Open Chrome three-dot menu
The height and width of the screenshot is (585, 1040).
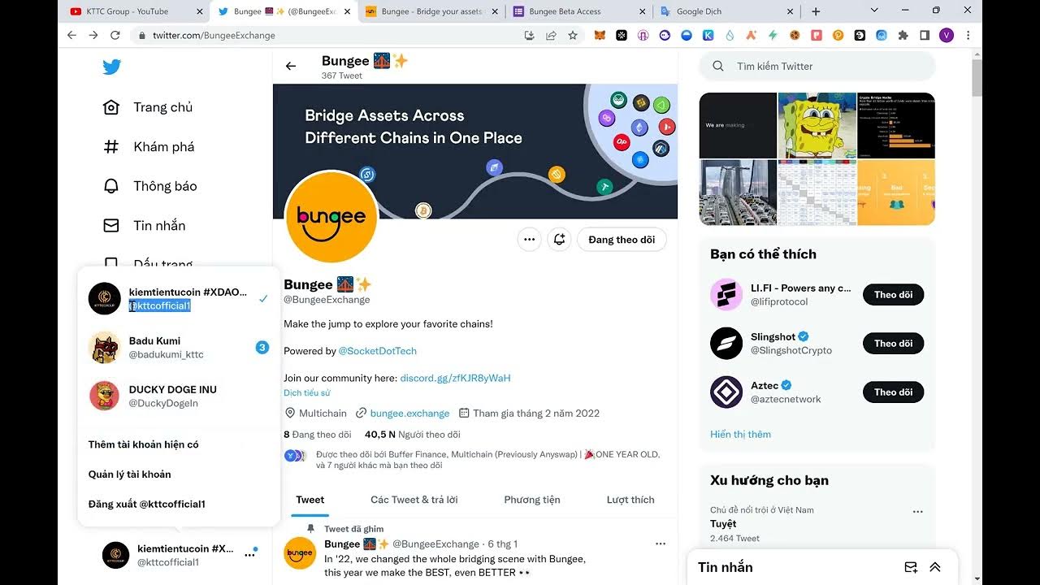click(968, 35)
